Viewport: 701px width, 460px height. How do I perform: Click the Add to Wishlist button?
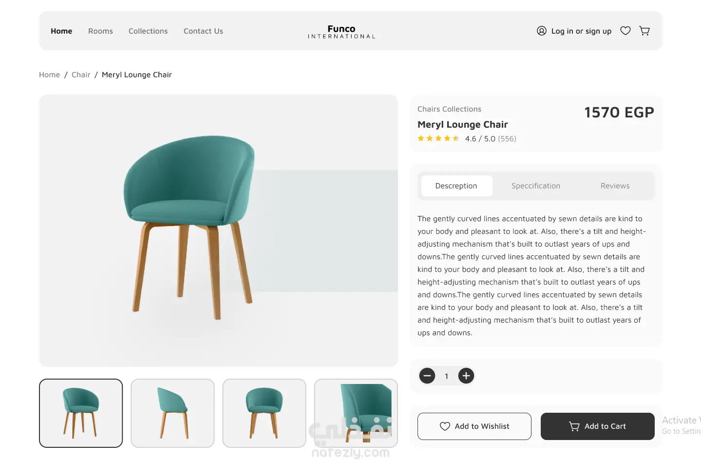[474, 426]
